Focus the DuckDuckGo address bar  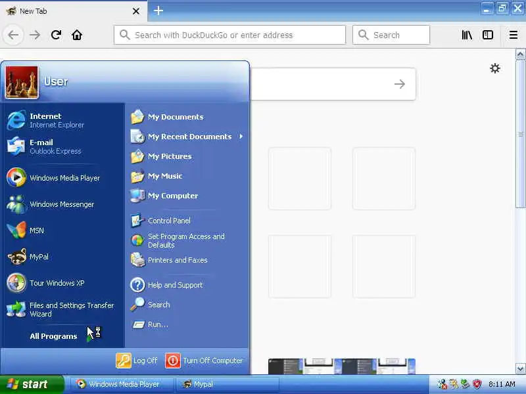229,35
